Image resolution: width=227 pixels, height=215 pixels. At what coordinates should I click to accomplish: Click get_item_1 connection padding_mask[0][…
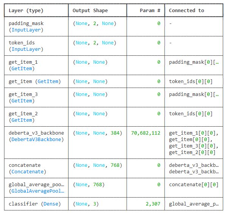point(194,62)
